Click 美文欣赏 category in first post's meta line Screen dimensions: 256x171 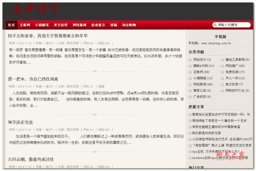(73, 43)
